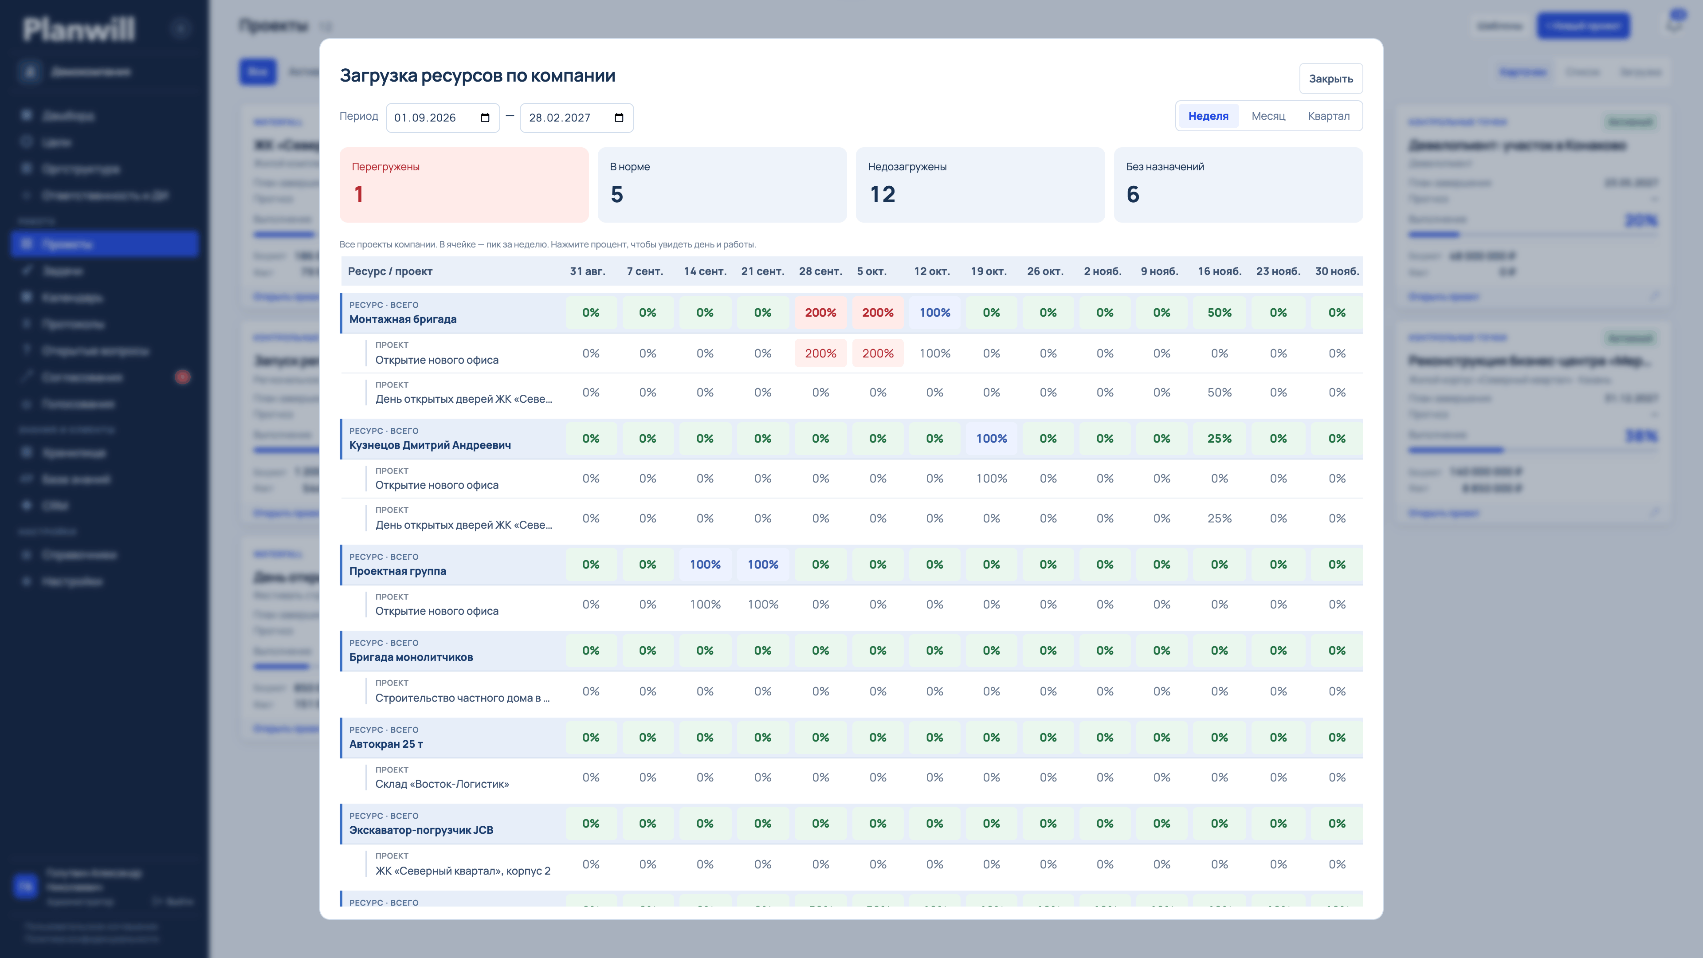Open Открытие нового офиса under Монтажная бригада
This screenshot has width=1703, height=958.
[437, 360]
